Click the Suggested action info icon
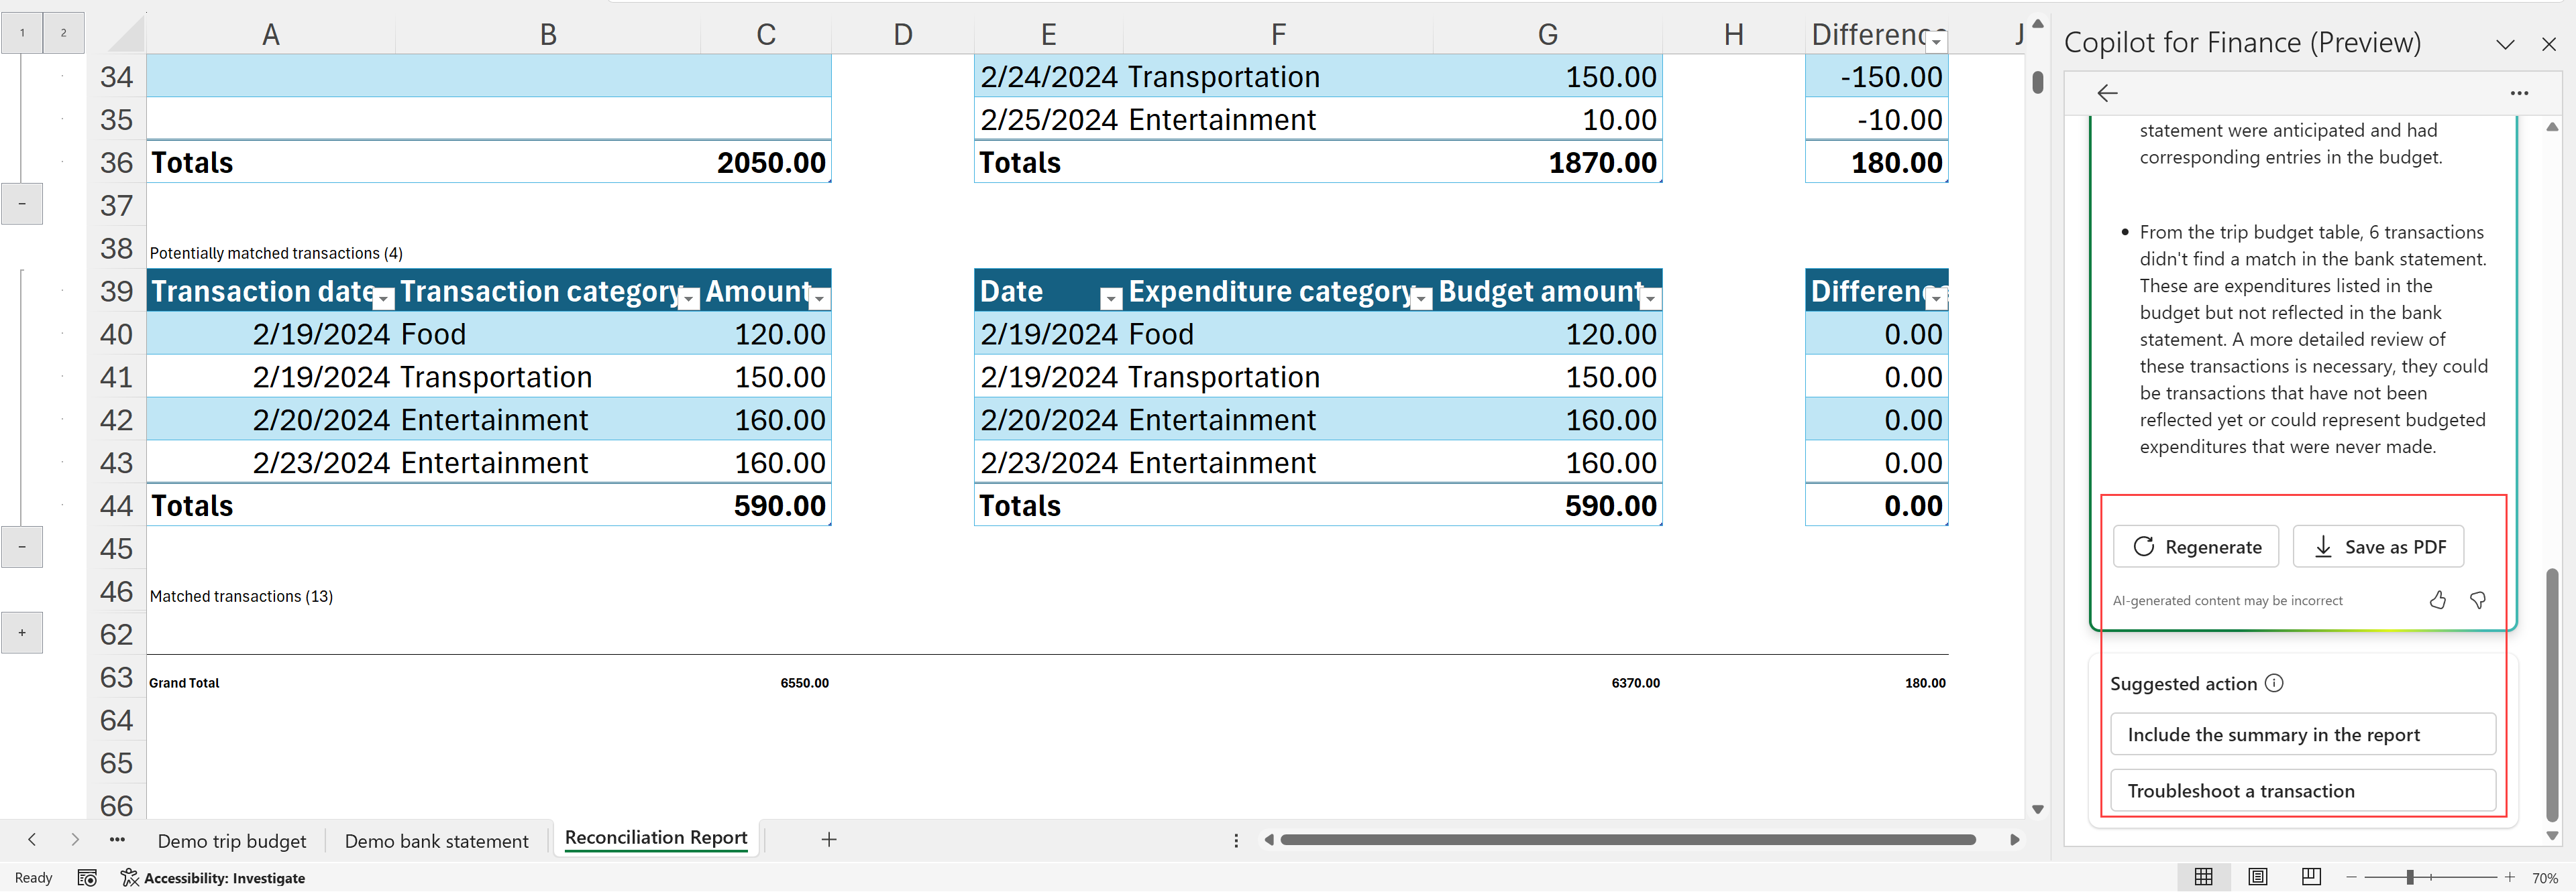This screenshot has width=2576, height=892. 2274,683
